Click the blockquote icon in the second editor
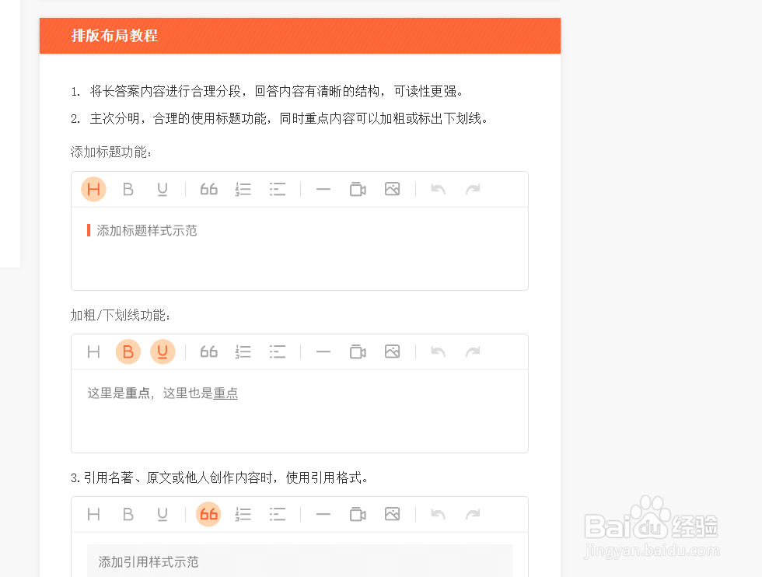The height and width of the screenshot is (577, 762). tap(208, 351)
